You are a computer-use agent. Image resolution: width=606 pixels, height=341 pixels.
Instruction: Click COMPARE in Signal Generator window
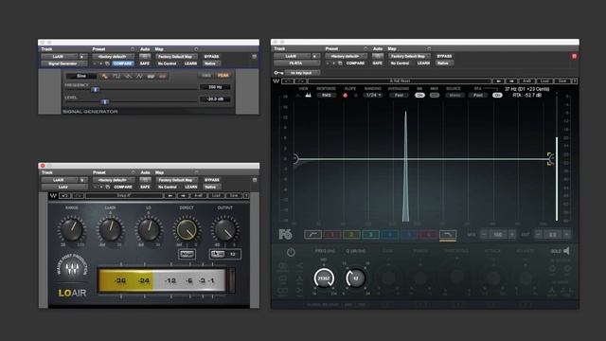122,63
